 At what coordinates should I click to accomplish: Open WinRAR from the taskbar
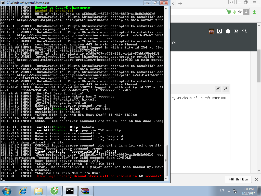click(x=85, y=191)
